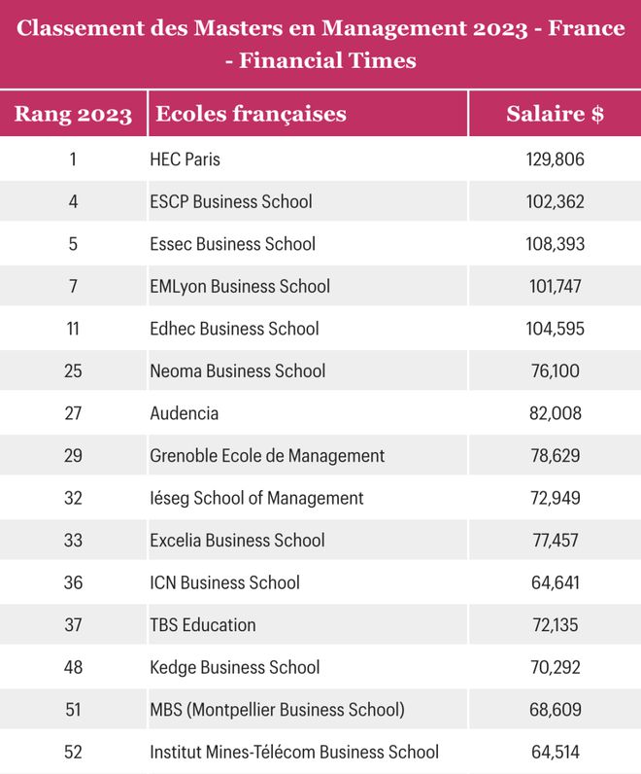Click the Essec Business School name
The image size is (641, 774).
(233, 244)
